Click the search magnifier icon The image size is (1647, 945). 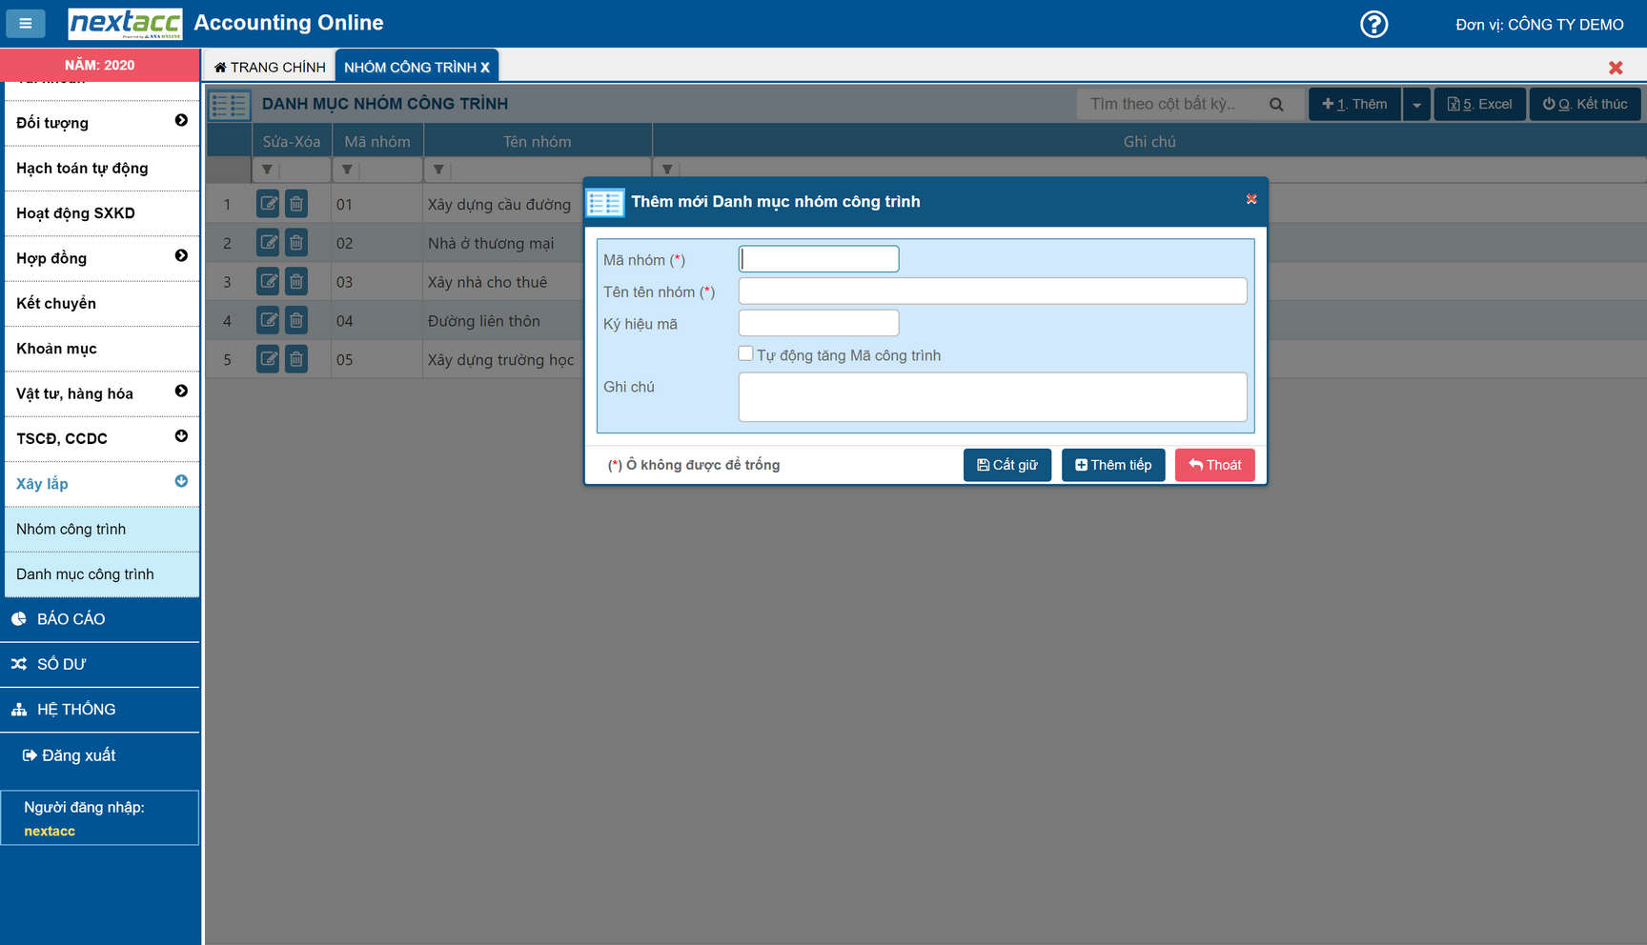pyautogui.click(x=1276, y=105)
